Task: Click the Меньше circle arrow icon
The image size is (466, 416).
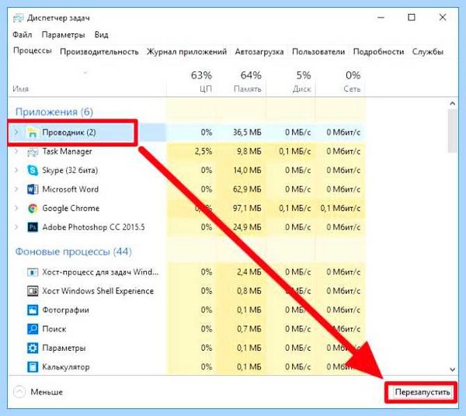Action: pyautogui.click(x=19, y=392)
